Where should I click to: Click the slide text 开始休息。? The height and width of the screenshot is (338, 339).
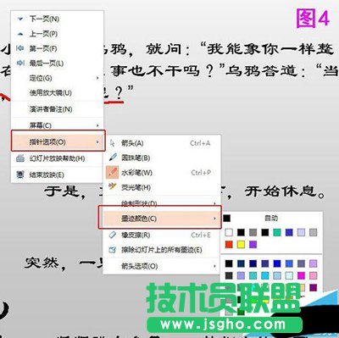point(285,191)
